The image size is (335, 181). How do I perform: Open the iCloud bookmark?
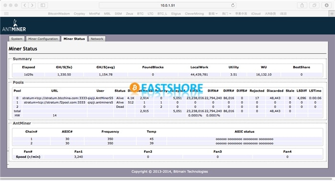256,14
